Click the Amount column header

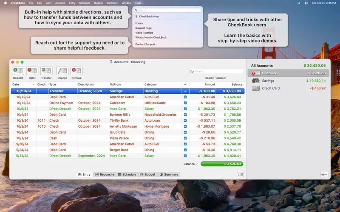(203, 84)
